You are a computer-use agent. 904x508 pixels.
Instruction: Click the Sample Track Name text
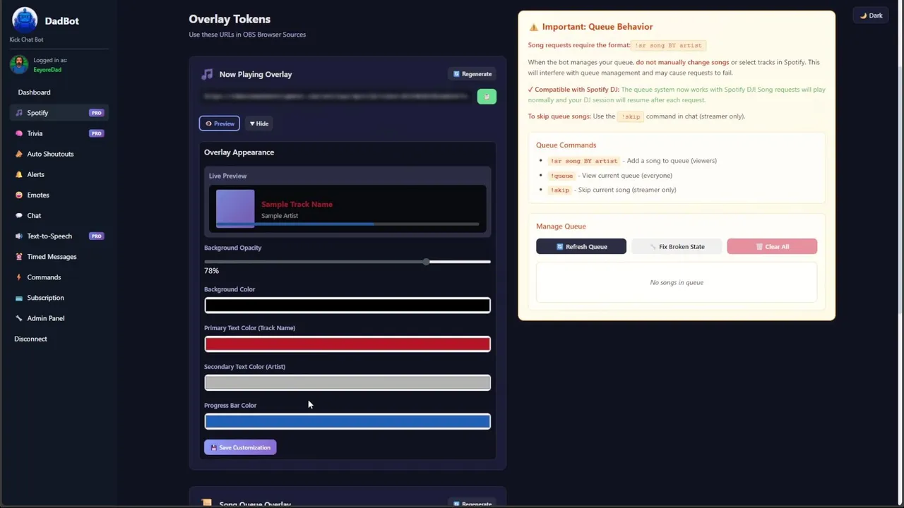(x=297, y=204)
